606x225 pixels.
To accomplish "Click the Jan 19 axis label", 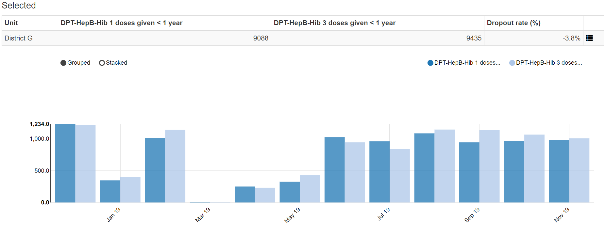I will (x=113, y=215).
